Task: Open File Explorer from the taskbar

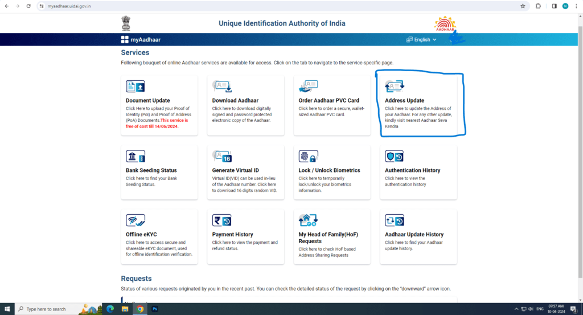Action: point(125,309)
